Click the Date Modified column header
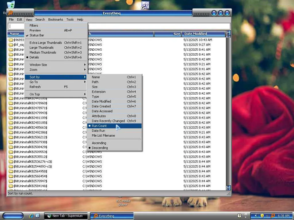 click(x=204, y=34)
